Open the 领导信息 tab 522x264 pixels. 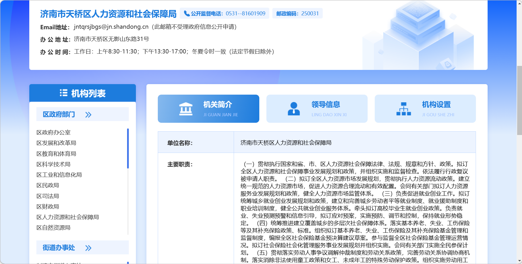[326, 105]
